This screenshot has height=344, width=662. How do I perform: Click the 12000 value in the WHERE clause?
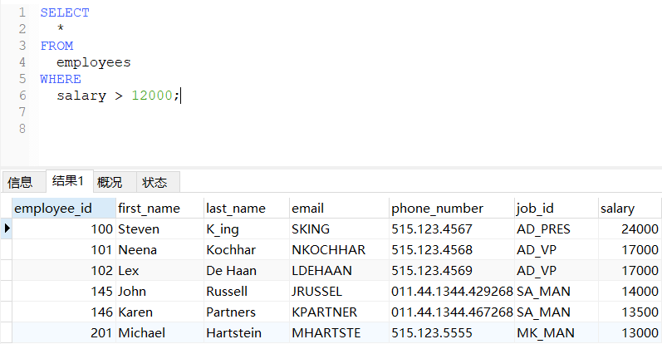pos(152,96)
